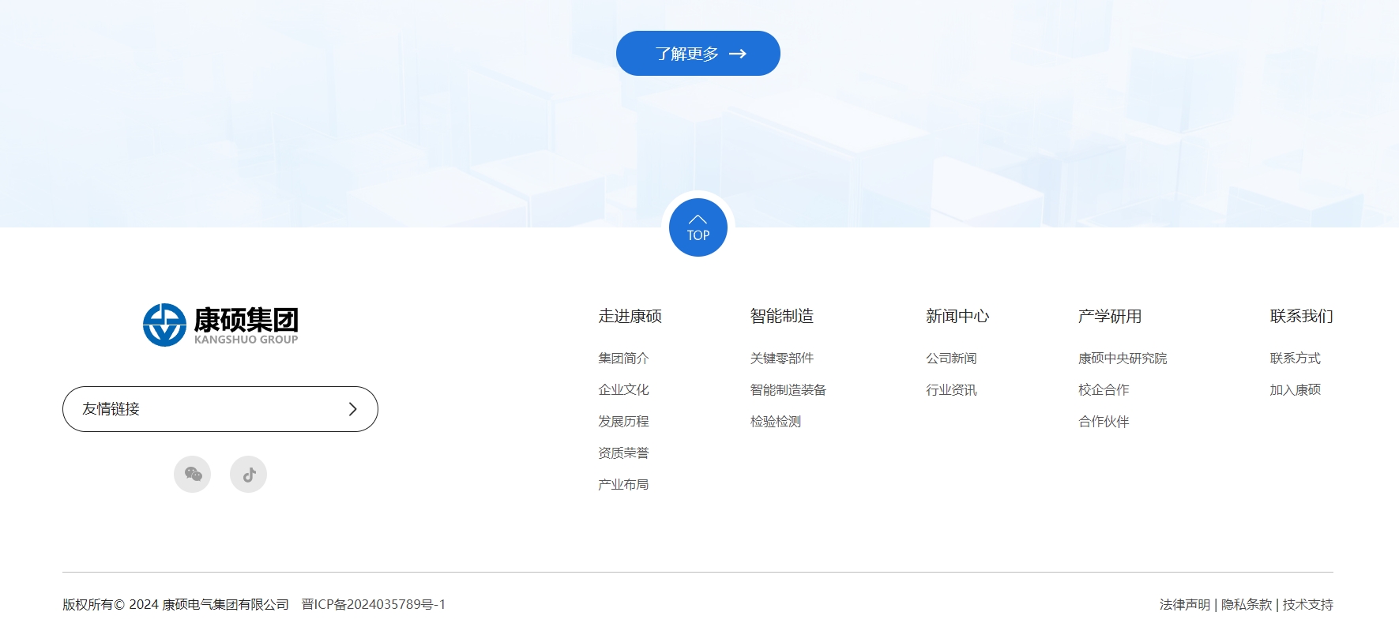Image resolution: width=1399 pixels, height=631 pixels.
Task: Open the 隐私条款 footer link
Action: (x=1247, y=605)
